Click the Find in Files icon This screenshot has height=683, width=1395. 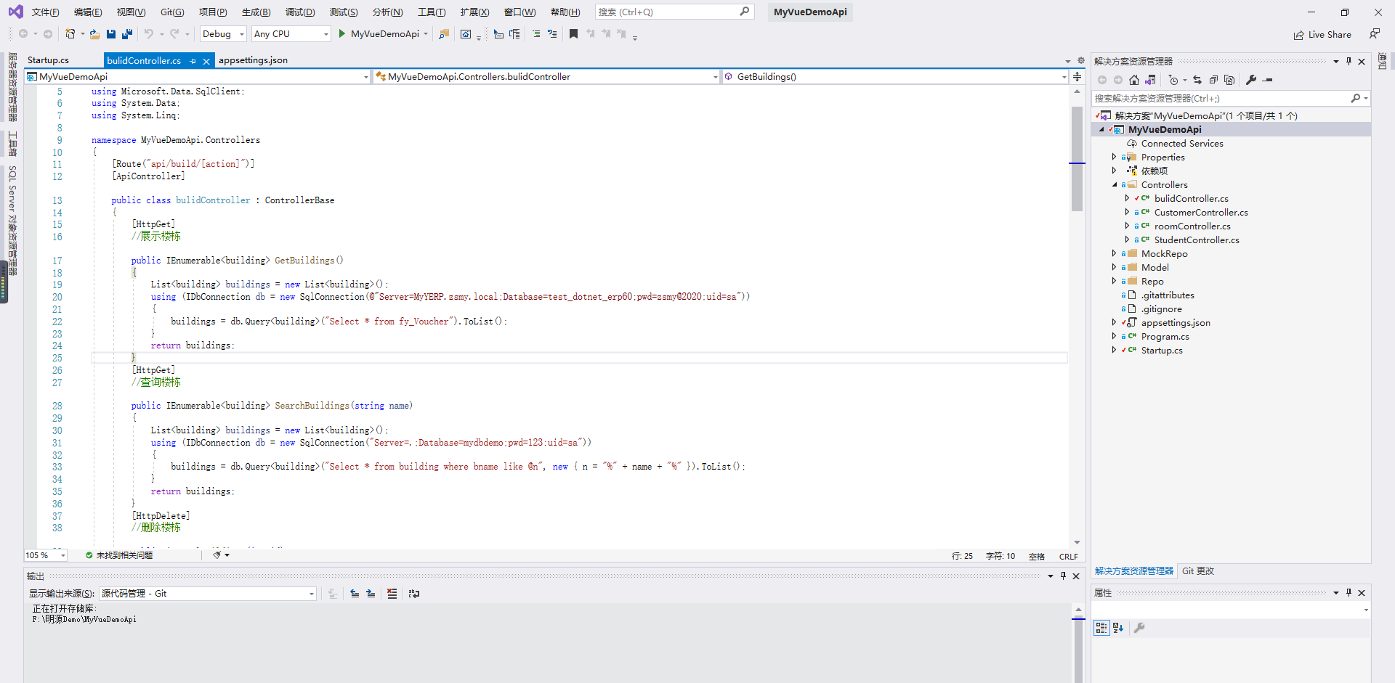coord(444,34)
